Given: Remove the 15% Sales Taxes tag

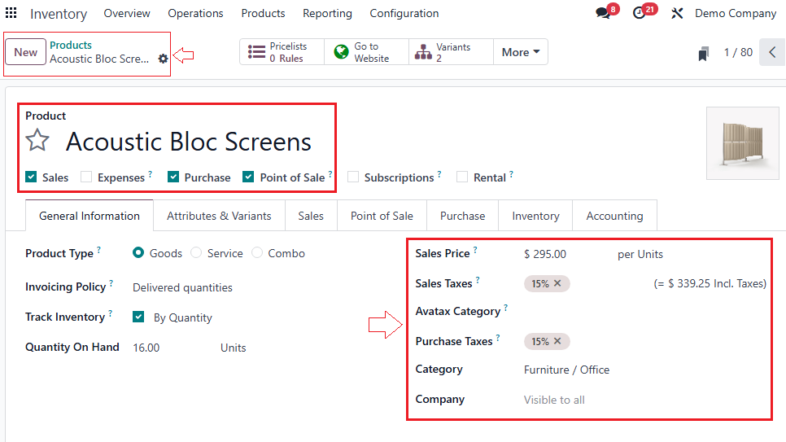Looking at the screenshot, I should tap(558, 283).
